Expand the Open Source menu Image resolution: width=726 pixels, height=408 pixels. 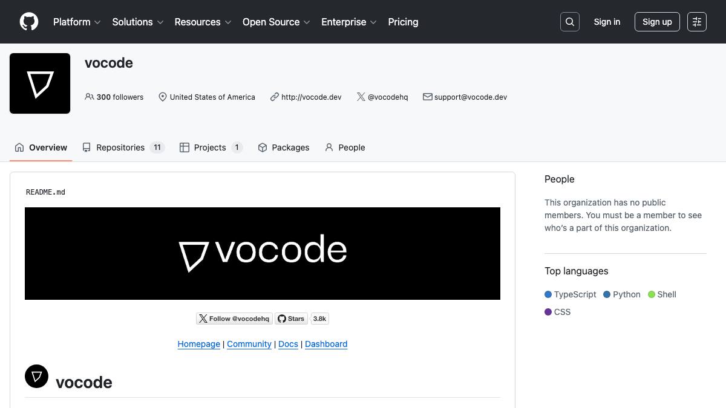[276, 22]
